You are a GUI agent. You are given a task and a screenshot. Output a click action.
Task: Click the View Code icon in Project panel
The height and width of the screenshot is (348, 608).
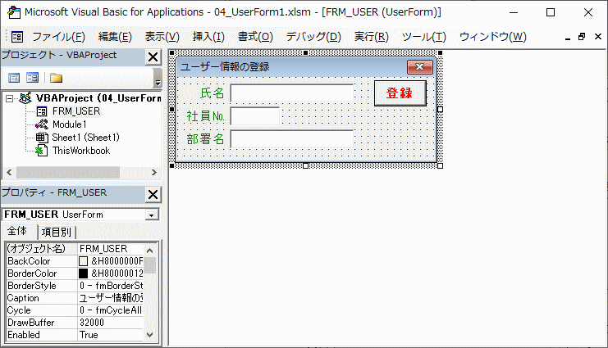point(14,78)
